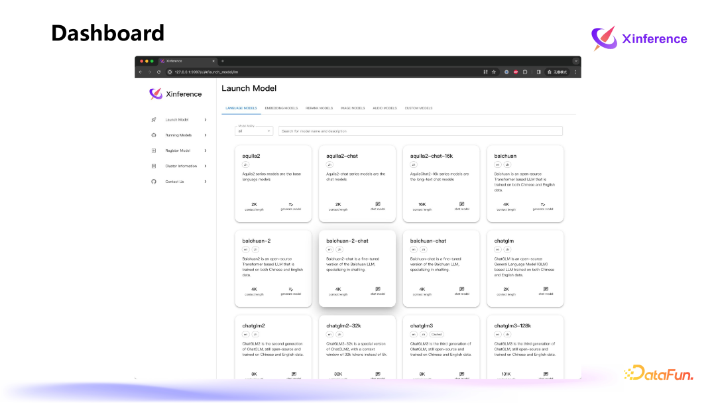Expand the Running Models chevron

click(206, 135)
